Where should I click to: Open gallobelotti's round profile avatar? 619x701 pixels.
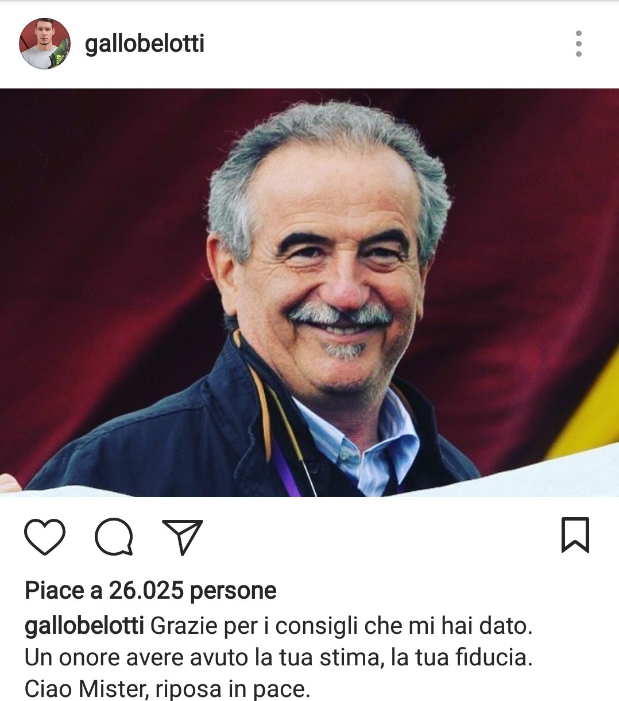44,44
